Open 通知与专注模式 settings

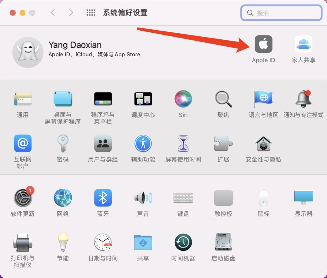point(303,99)
